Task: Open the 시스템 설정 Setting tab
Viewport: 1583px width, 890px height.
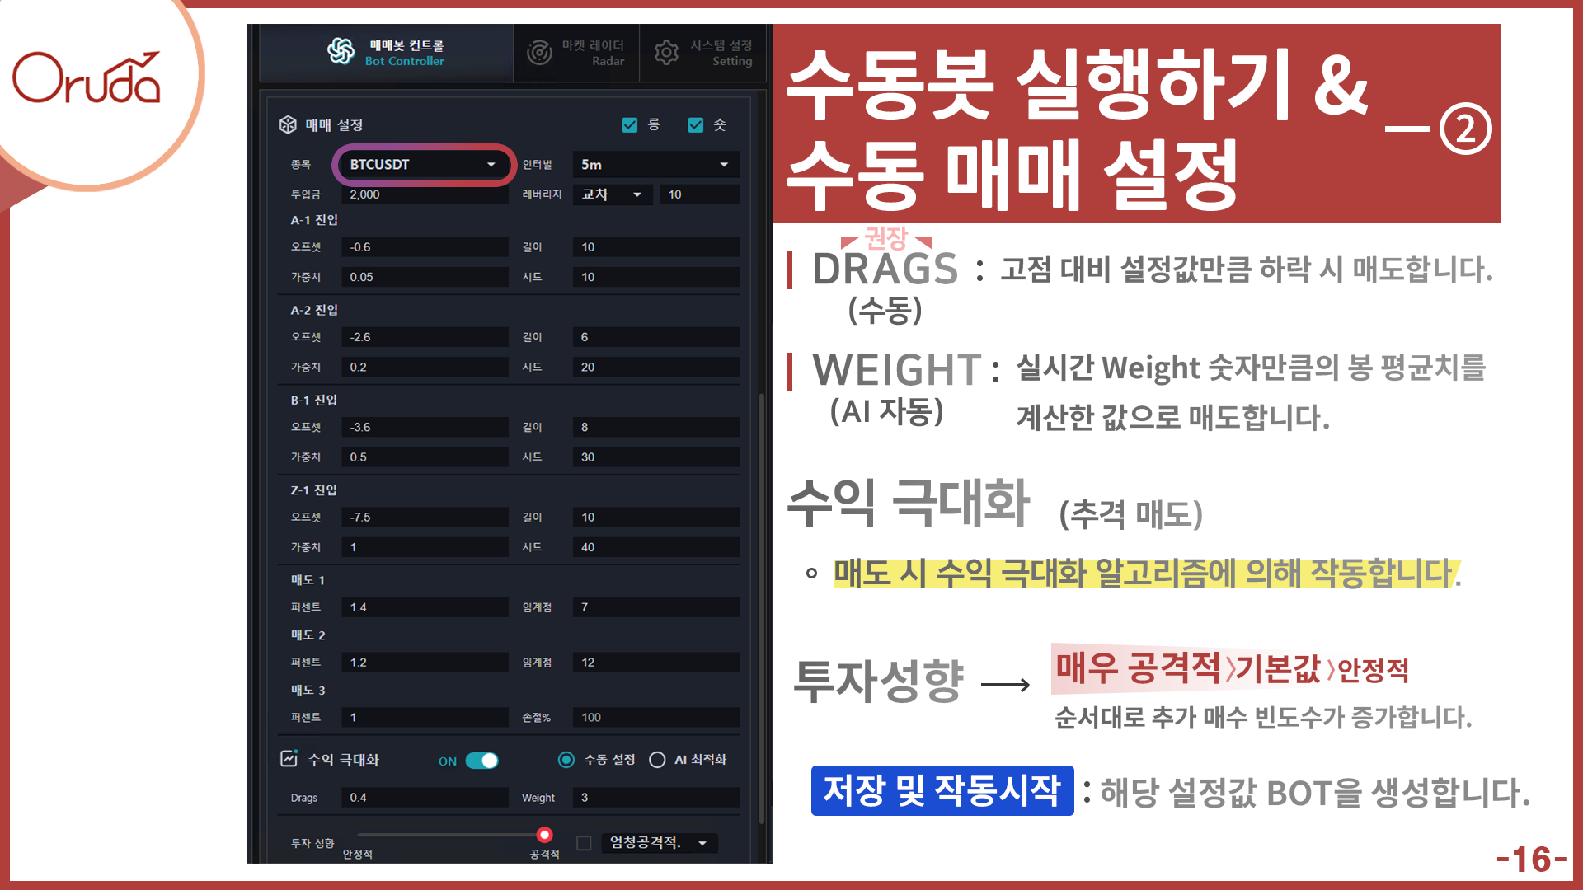Action: (704, 53)
